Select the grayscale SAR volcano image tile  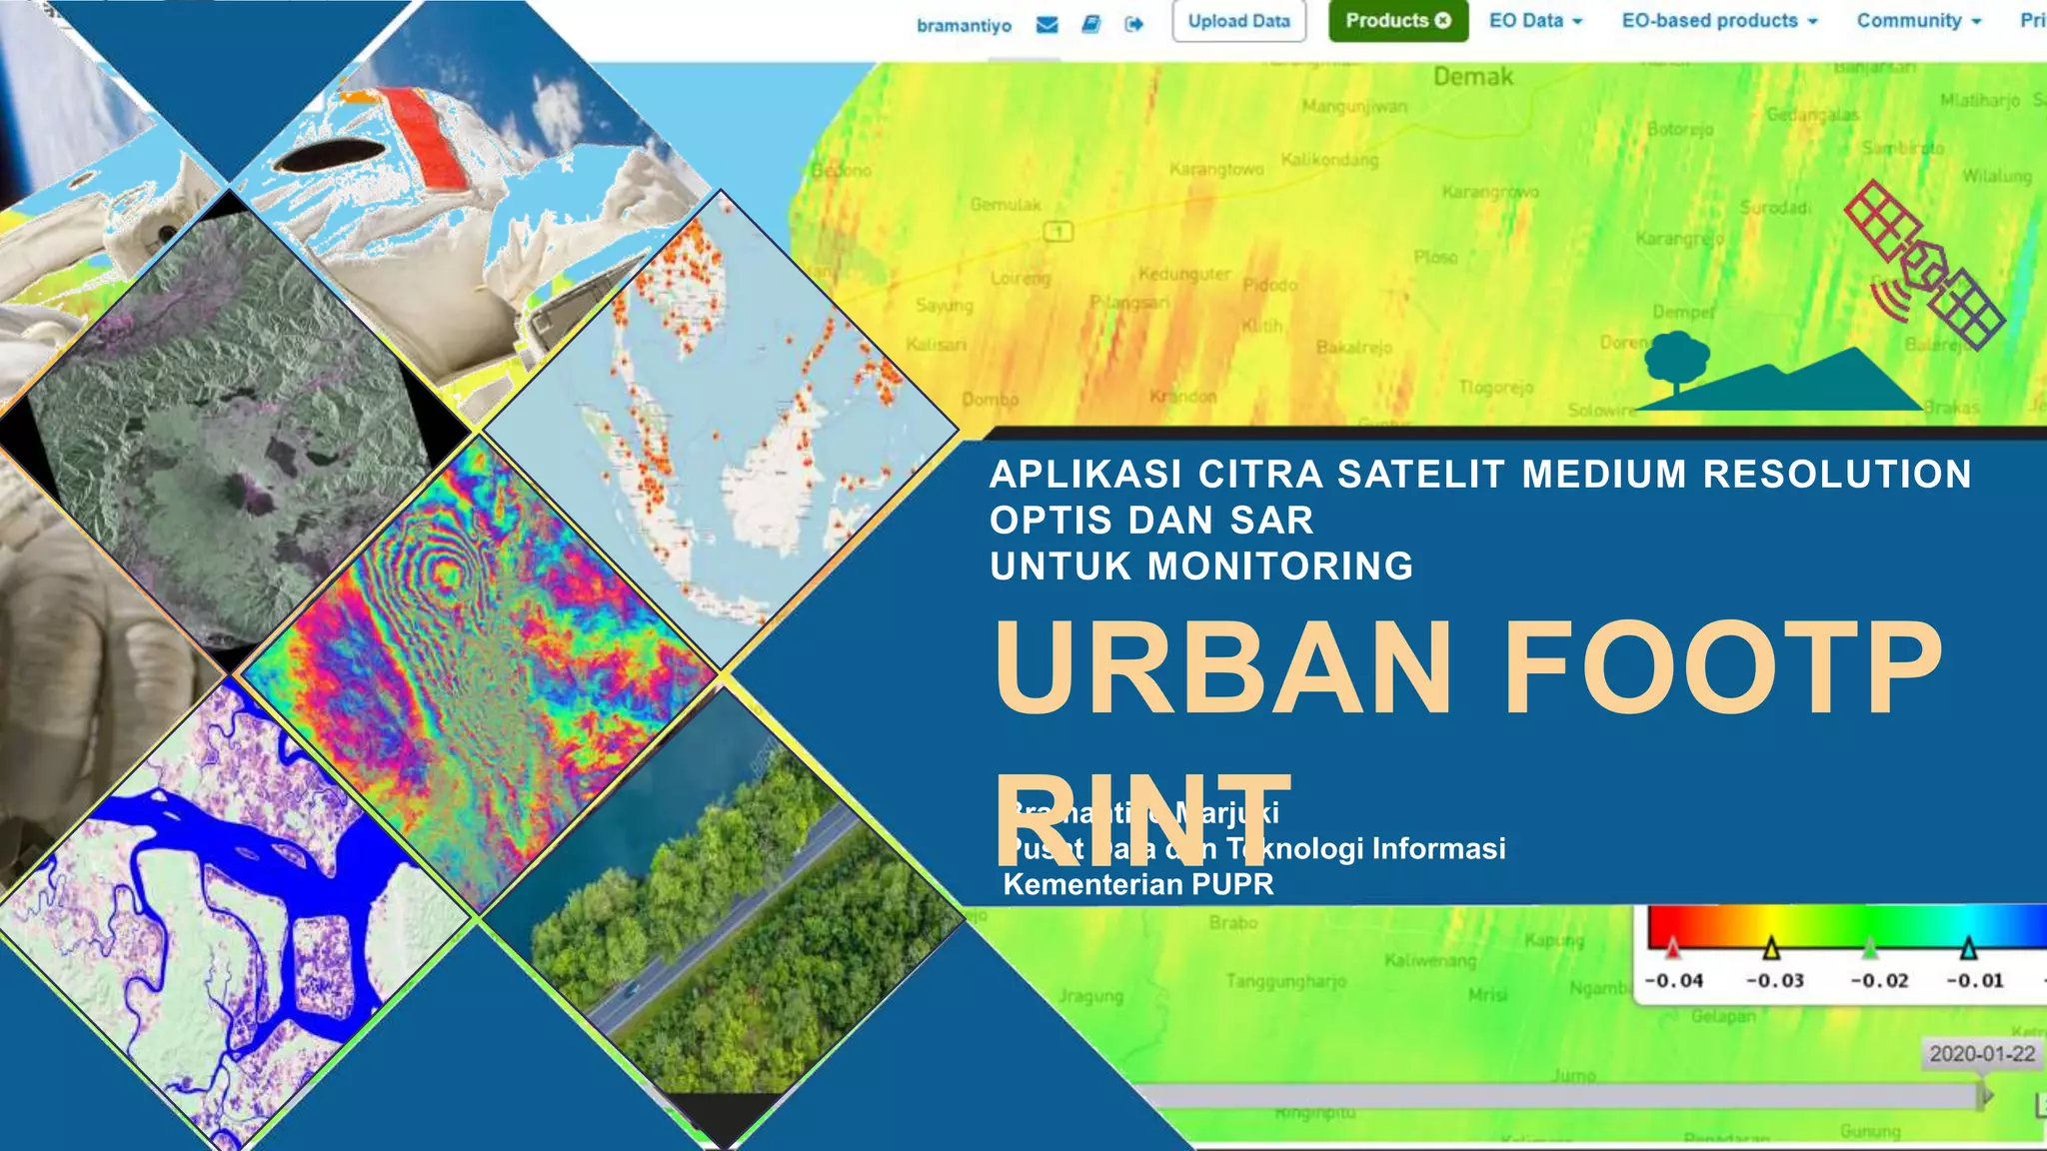[236, 430]
